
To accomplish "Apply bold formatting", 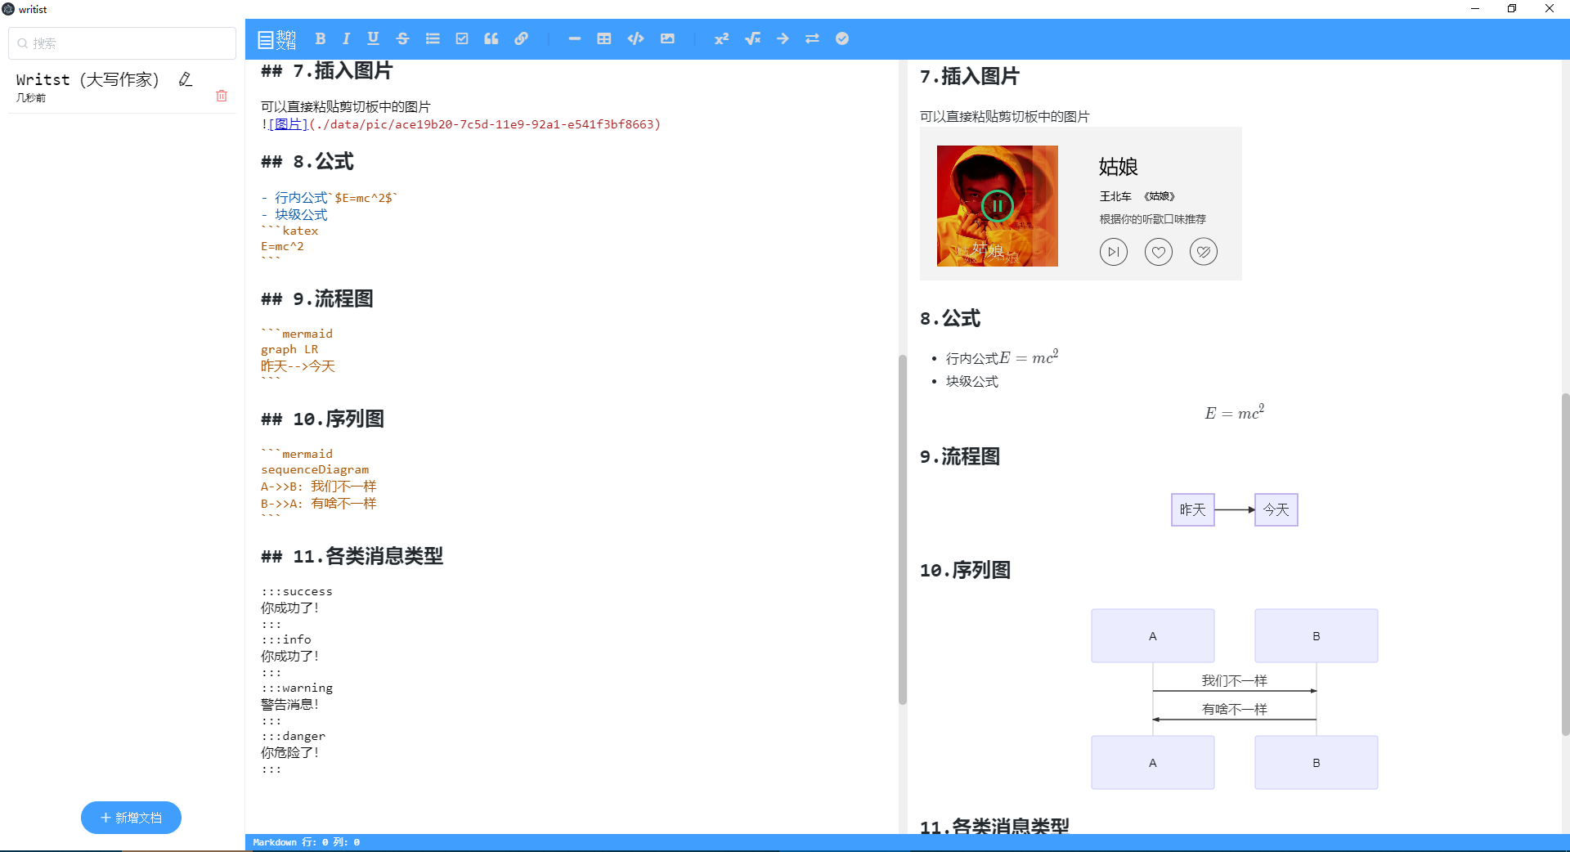I will click(321, 38).
